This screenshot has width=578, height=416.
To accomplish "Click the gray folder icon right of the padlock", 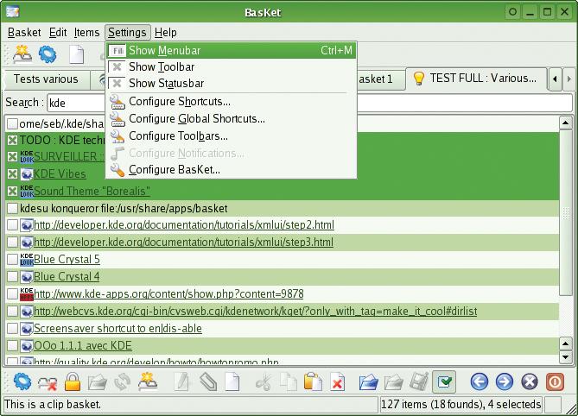I will 98,382.
